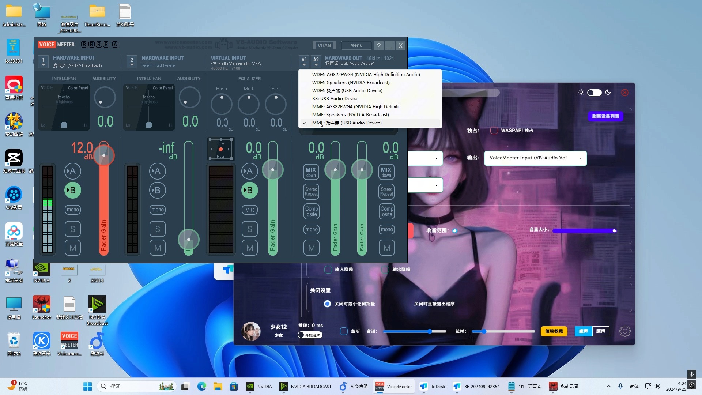
Task: Check the 输出降噪 checkbox
Action: pos(385,270)
